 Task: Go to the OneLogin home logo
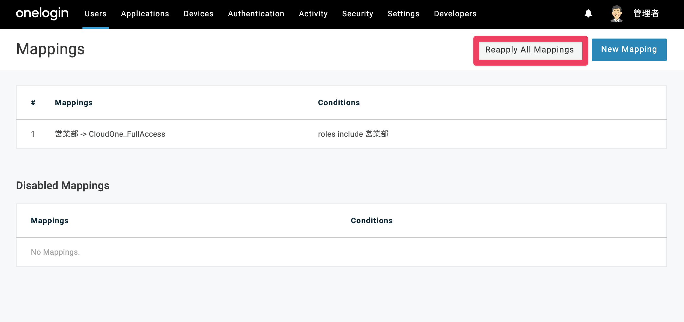pos(42,14)
